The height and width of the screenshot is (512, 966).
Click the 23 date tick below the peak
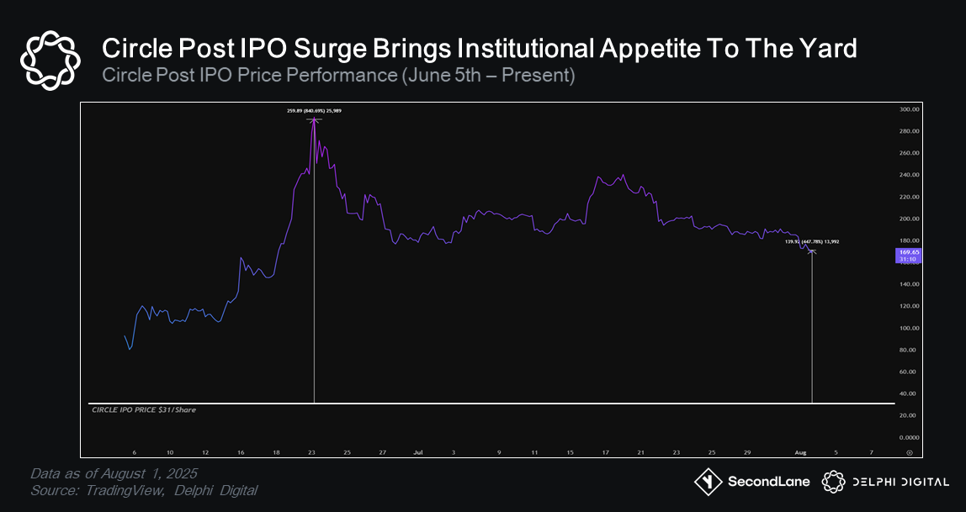coord(312,451)
